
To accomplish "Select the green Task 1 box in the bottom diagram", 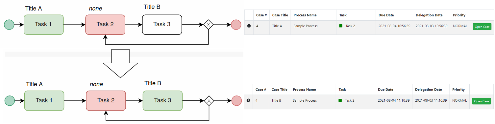I will point(44,100).
